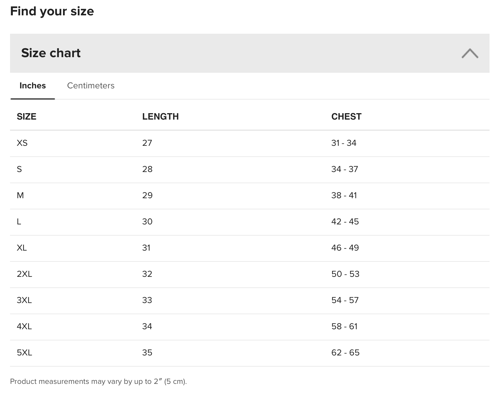Switch to the Centimeters tab
Viewport: 494px width, 407px height.
(x=91, y=86)
